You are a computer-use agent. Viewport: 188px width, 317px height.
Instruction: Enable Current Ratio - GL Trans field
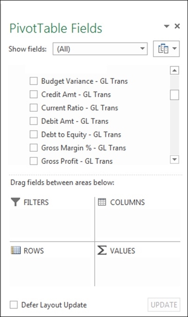point(33,108)
